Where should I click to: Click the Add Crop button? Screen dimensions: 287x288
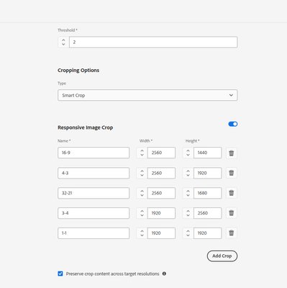point(222,256)
